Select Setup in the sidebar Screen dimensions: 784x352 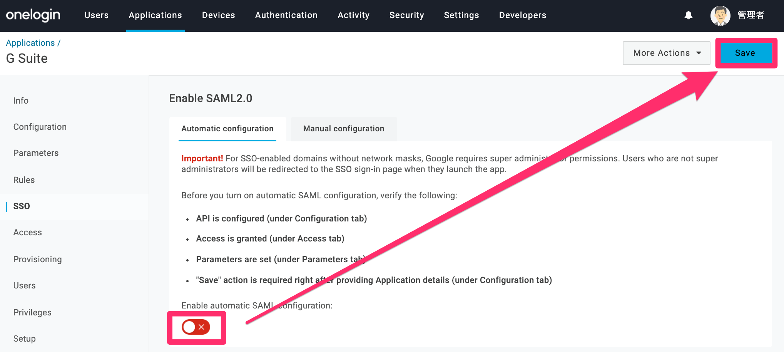coord(24,339)
